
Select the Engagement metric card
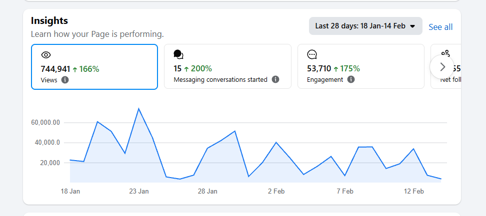[x=360, y=66]
